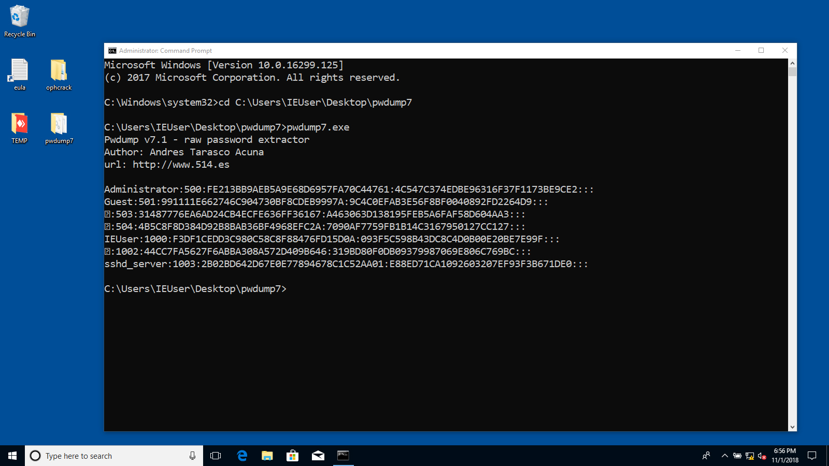Click the cd C:\Users\IEUser\Desktop\pwdump7 command line
This screenshot has width=829, height=466.
click(x=258, y=103)
